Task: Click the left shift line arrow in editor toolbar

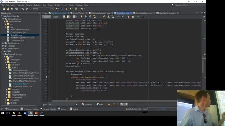Action: click(118, 16)
